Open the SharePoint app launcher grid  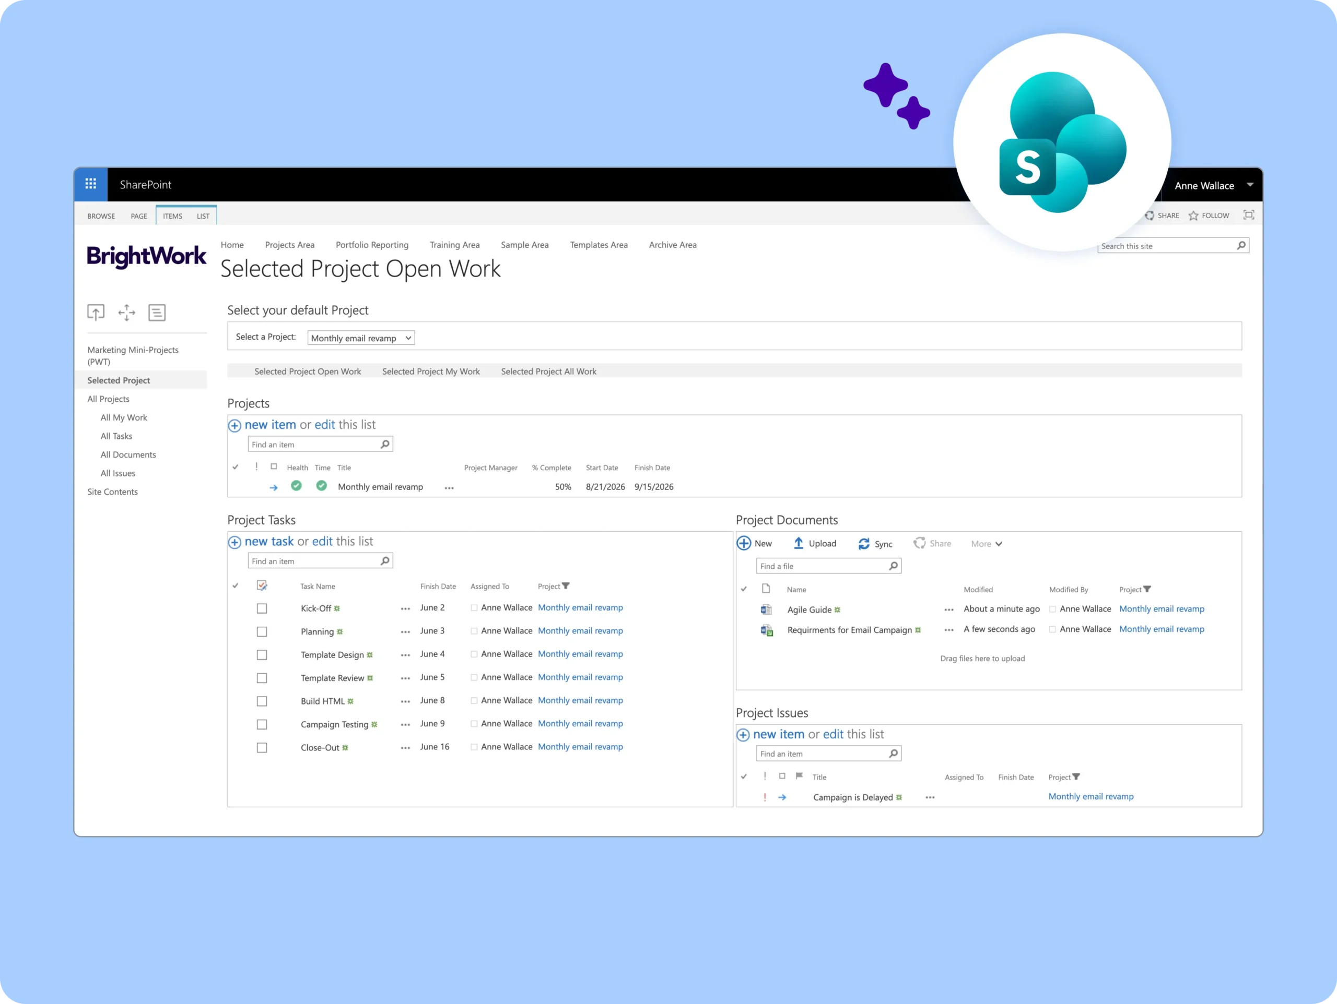(x=91, y=184)
